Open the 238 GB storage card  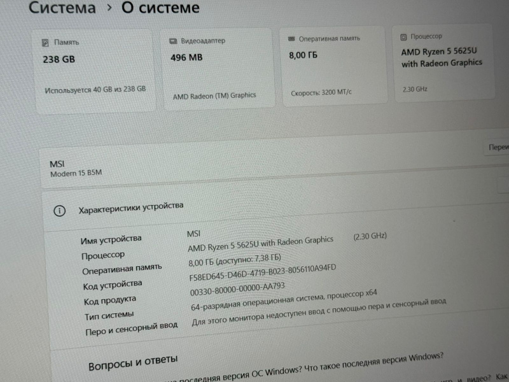95,71
